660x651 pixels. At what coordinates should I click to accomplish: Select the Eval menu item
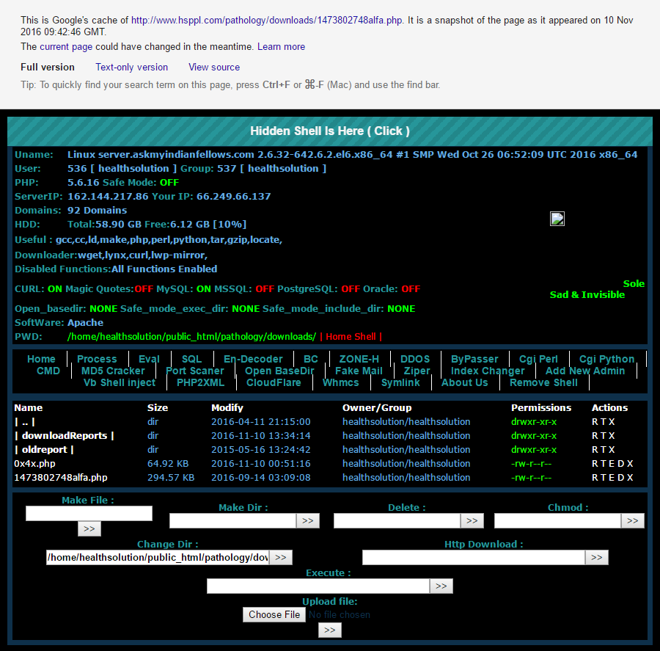click(x=149, y=359)
